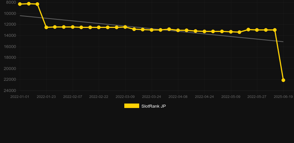The image size is (294, 143).
Task: Click the 18000 y-axis label
Action: 10,57
